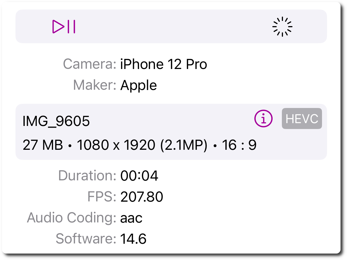
Task: Click the Audio Coding label
Action: (x=72, y=218)
